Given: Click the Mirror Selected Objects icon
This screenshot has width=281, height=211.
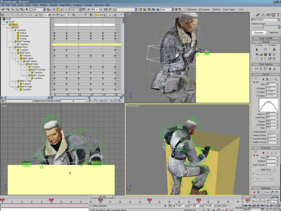Looking at the screenshot, I should [x=106, y=9].
